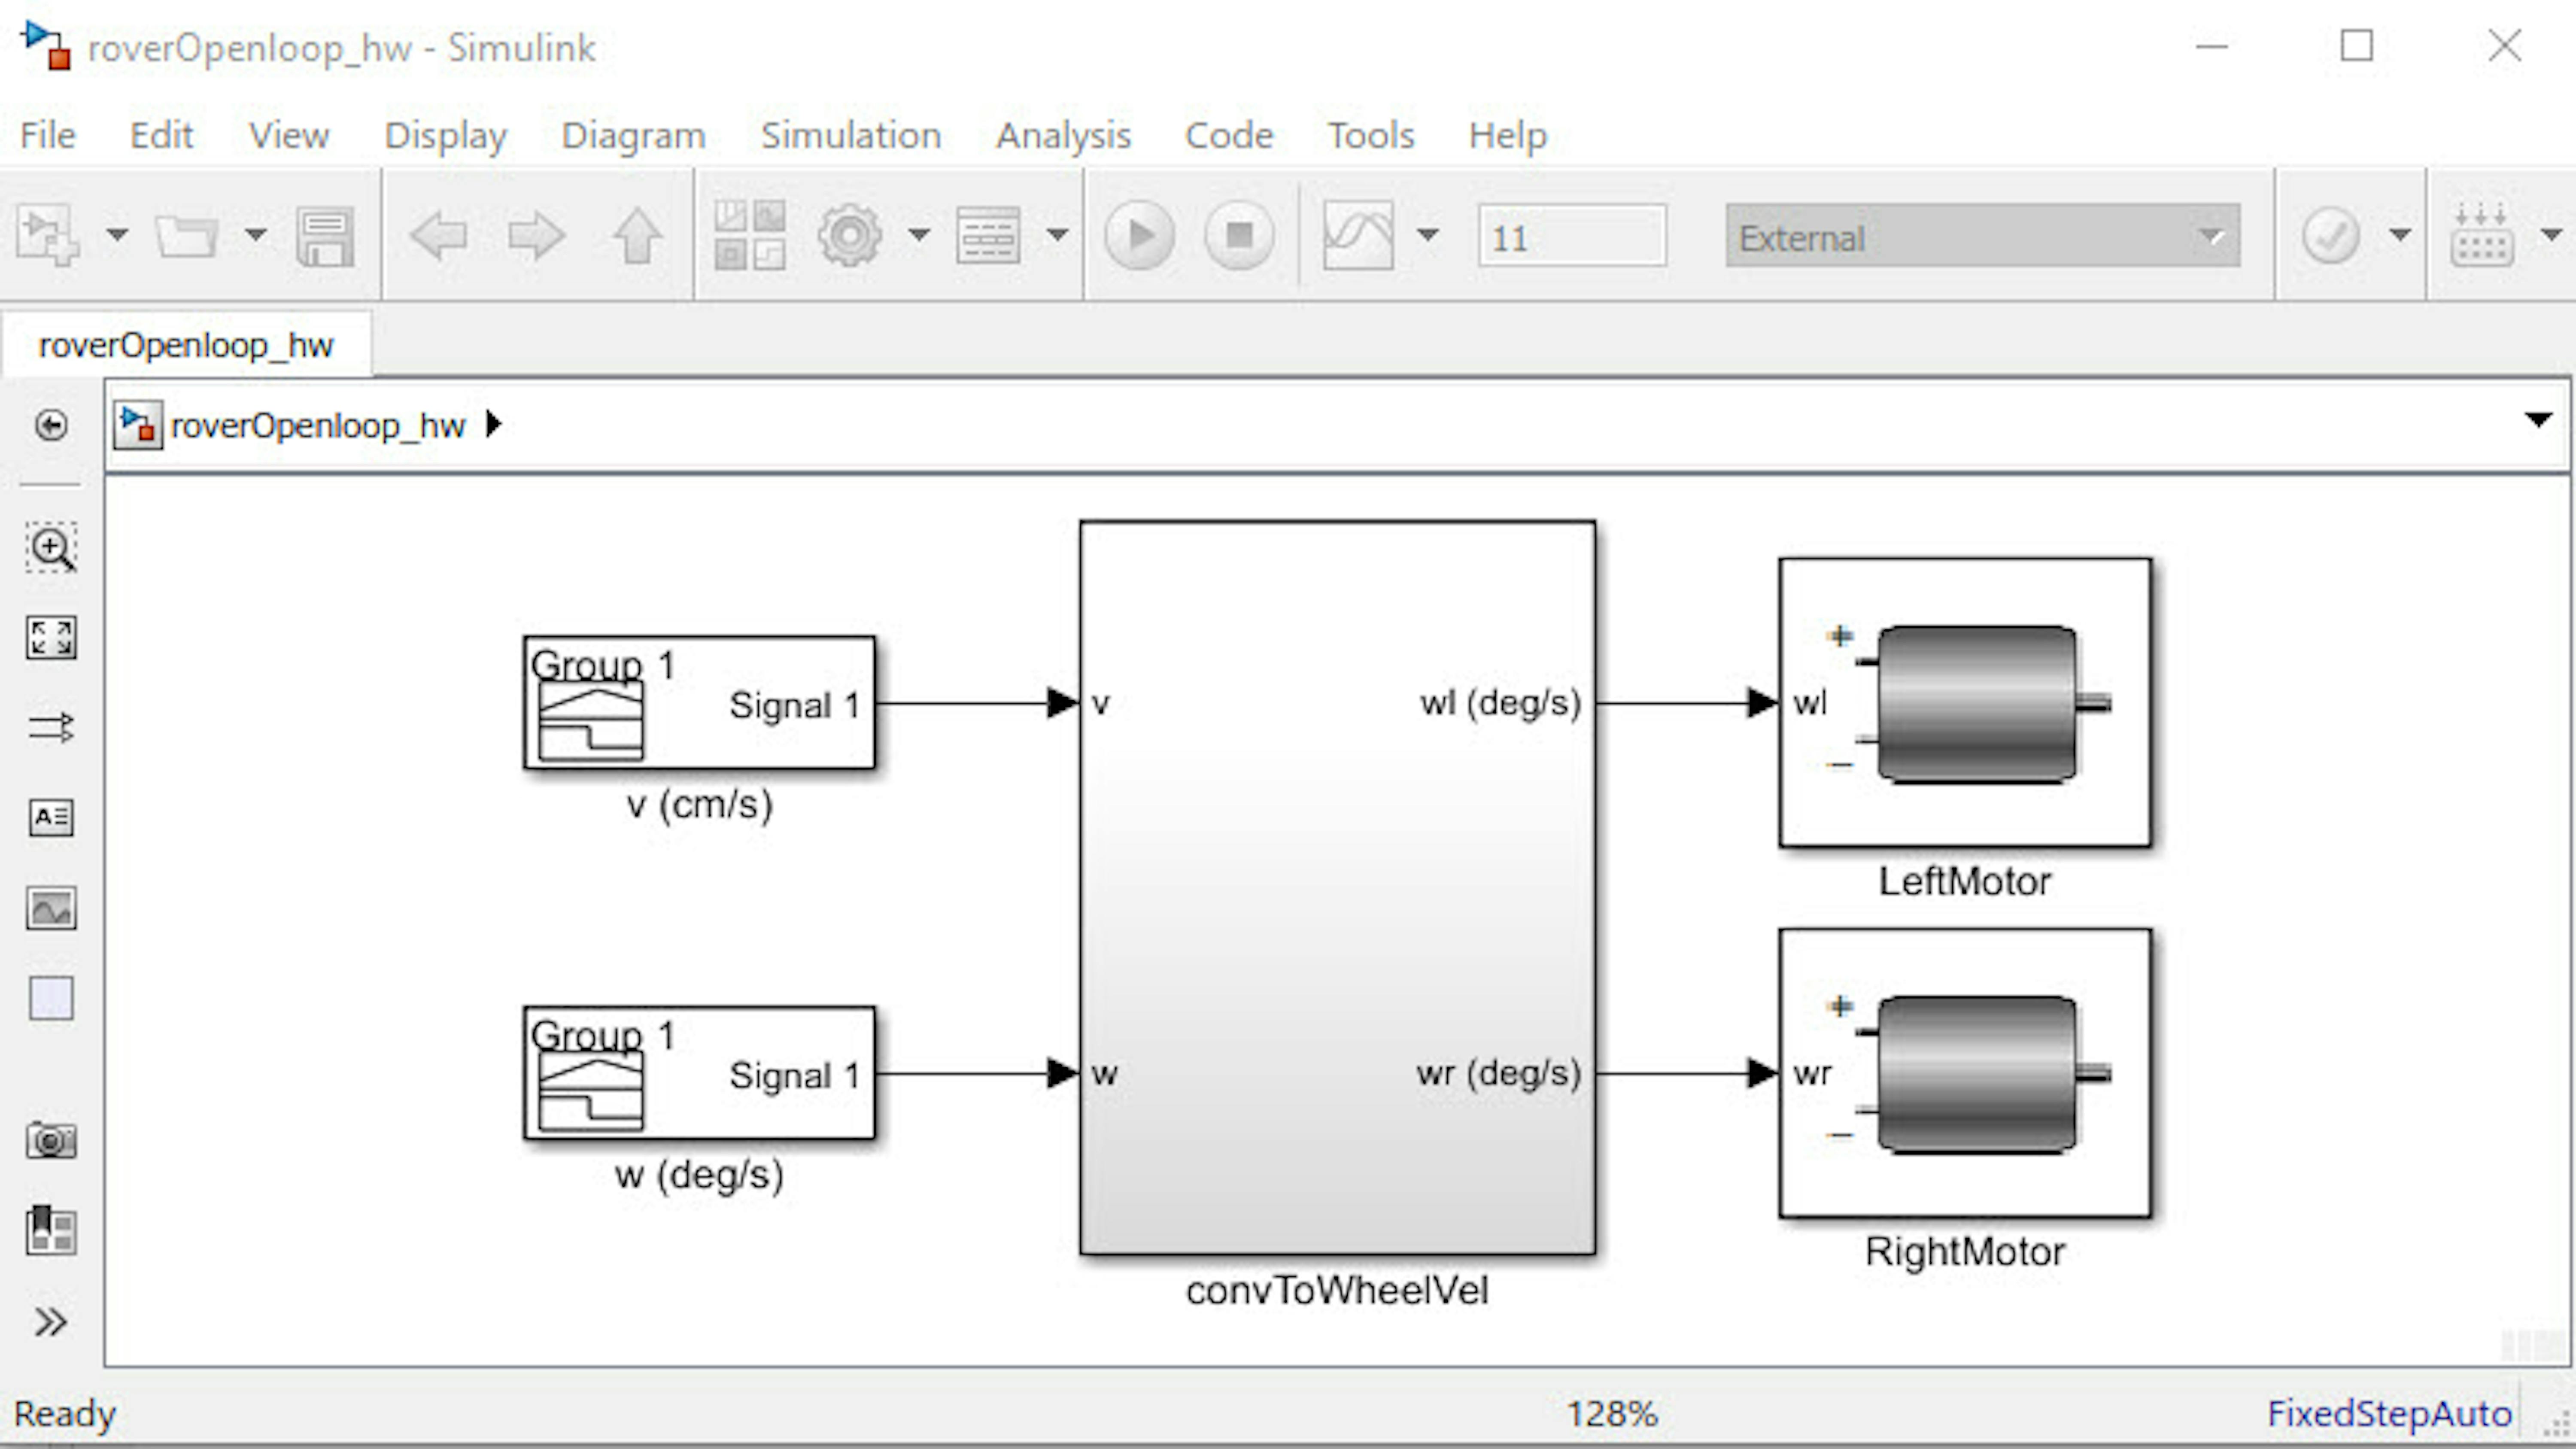Open the Simulation Data Inspector icon
The width and height of the screenshot is (2576, 1449).
coord(1358,236)
